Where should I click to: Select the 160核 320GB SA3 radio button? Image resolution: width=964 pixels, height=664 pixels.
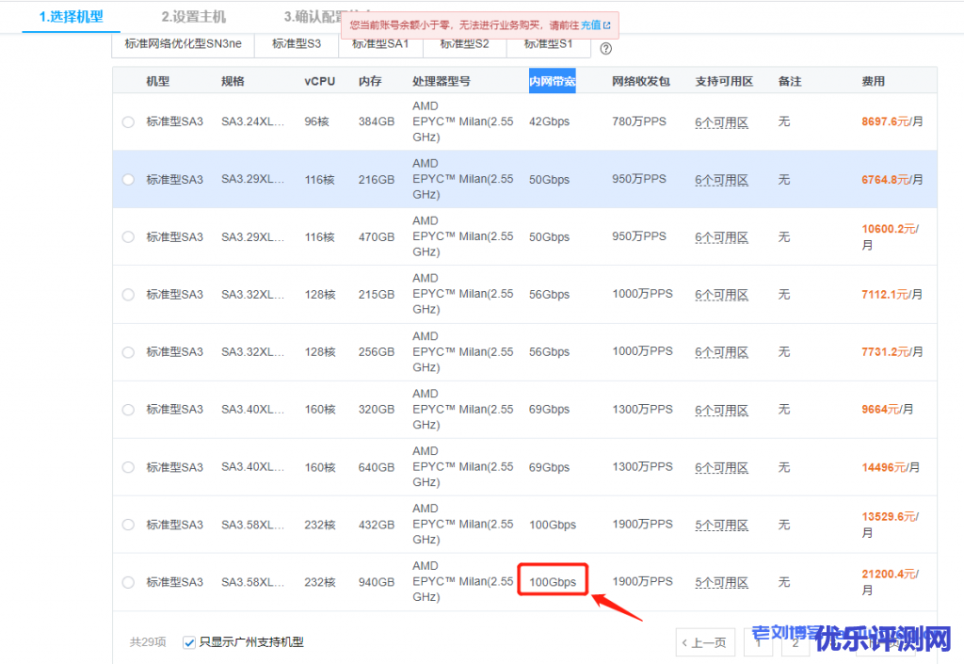(x=128, y=410)
